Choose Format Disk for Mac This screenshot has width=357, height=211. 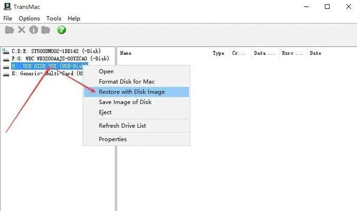(137, 82)
